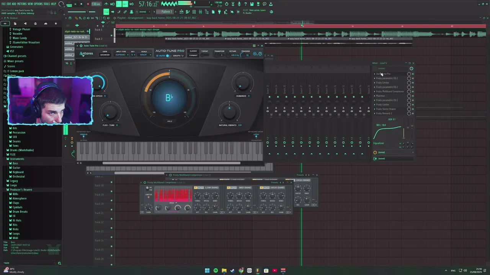Open the TOOLS menu
Image resolution: width=490 pixels, height=275 pixels.
point(47,4)
